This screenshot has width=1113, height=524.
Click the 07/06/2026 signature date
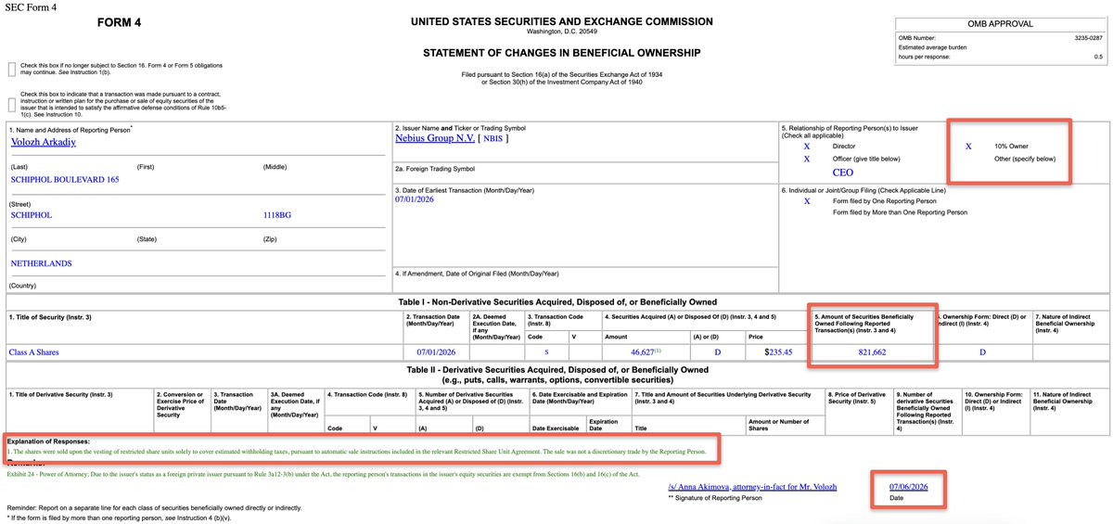[909, 486]
